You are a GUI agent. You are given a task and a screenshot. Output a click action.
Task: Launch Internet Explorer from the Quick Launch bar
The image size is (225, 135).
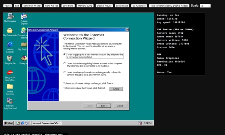(x=22, y=123)
